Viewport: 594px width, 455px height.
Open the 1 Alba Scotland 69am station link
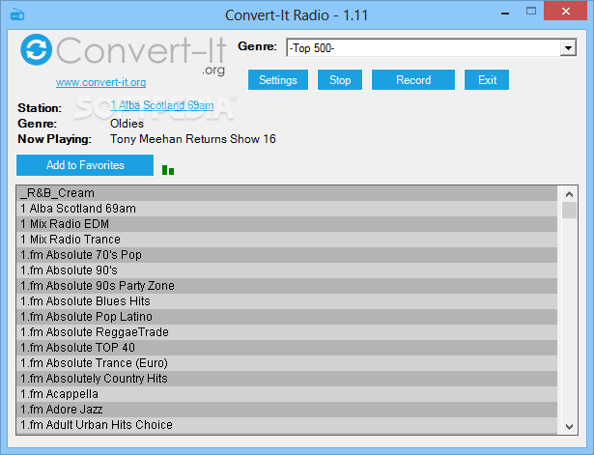[x=161, y=105]
